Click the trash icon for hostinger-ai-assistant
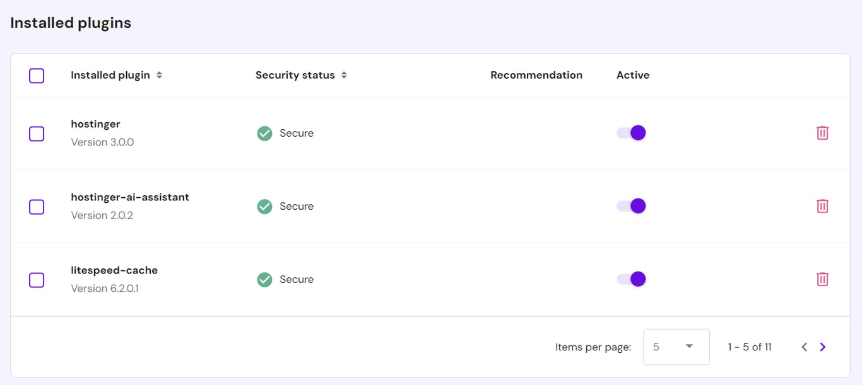 click(x=822, y=205)
